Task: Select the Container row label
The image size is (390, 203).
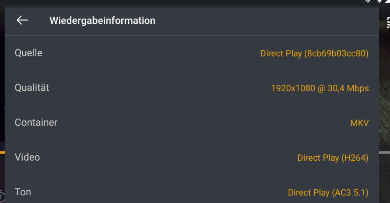Action: 36,122
